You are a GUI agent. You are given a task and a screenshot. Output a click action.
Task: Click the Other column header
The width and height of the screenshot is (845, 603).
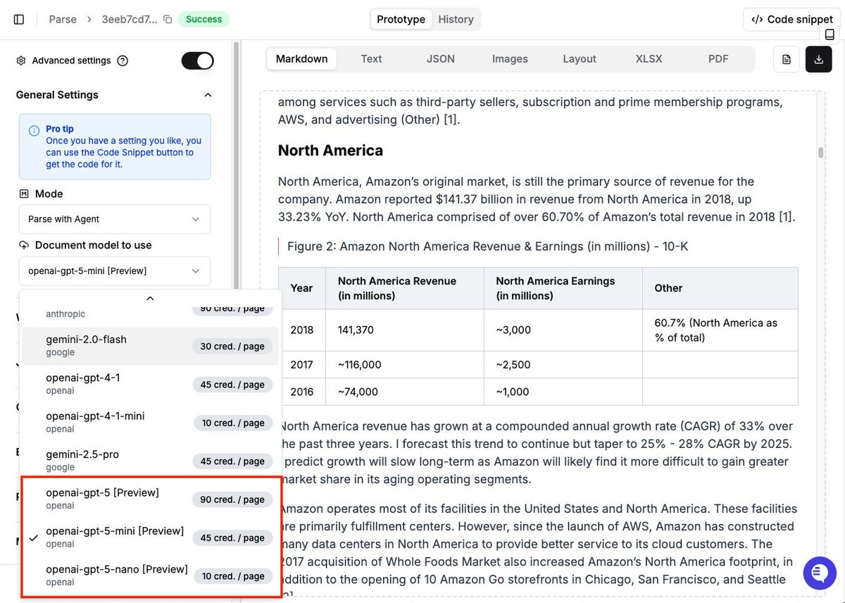720,288
